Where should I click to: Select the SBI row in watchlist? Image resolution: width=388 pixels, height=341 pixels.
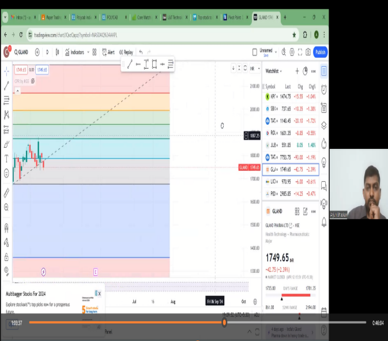(x=291, y=108)
